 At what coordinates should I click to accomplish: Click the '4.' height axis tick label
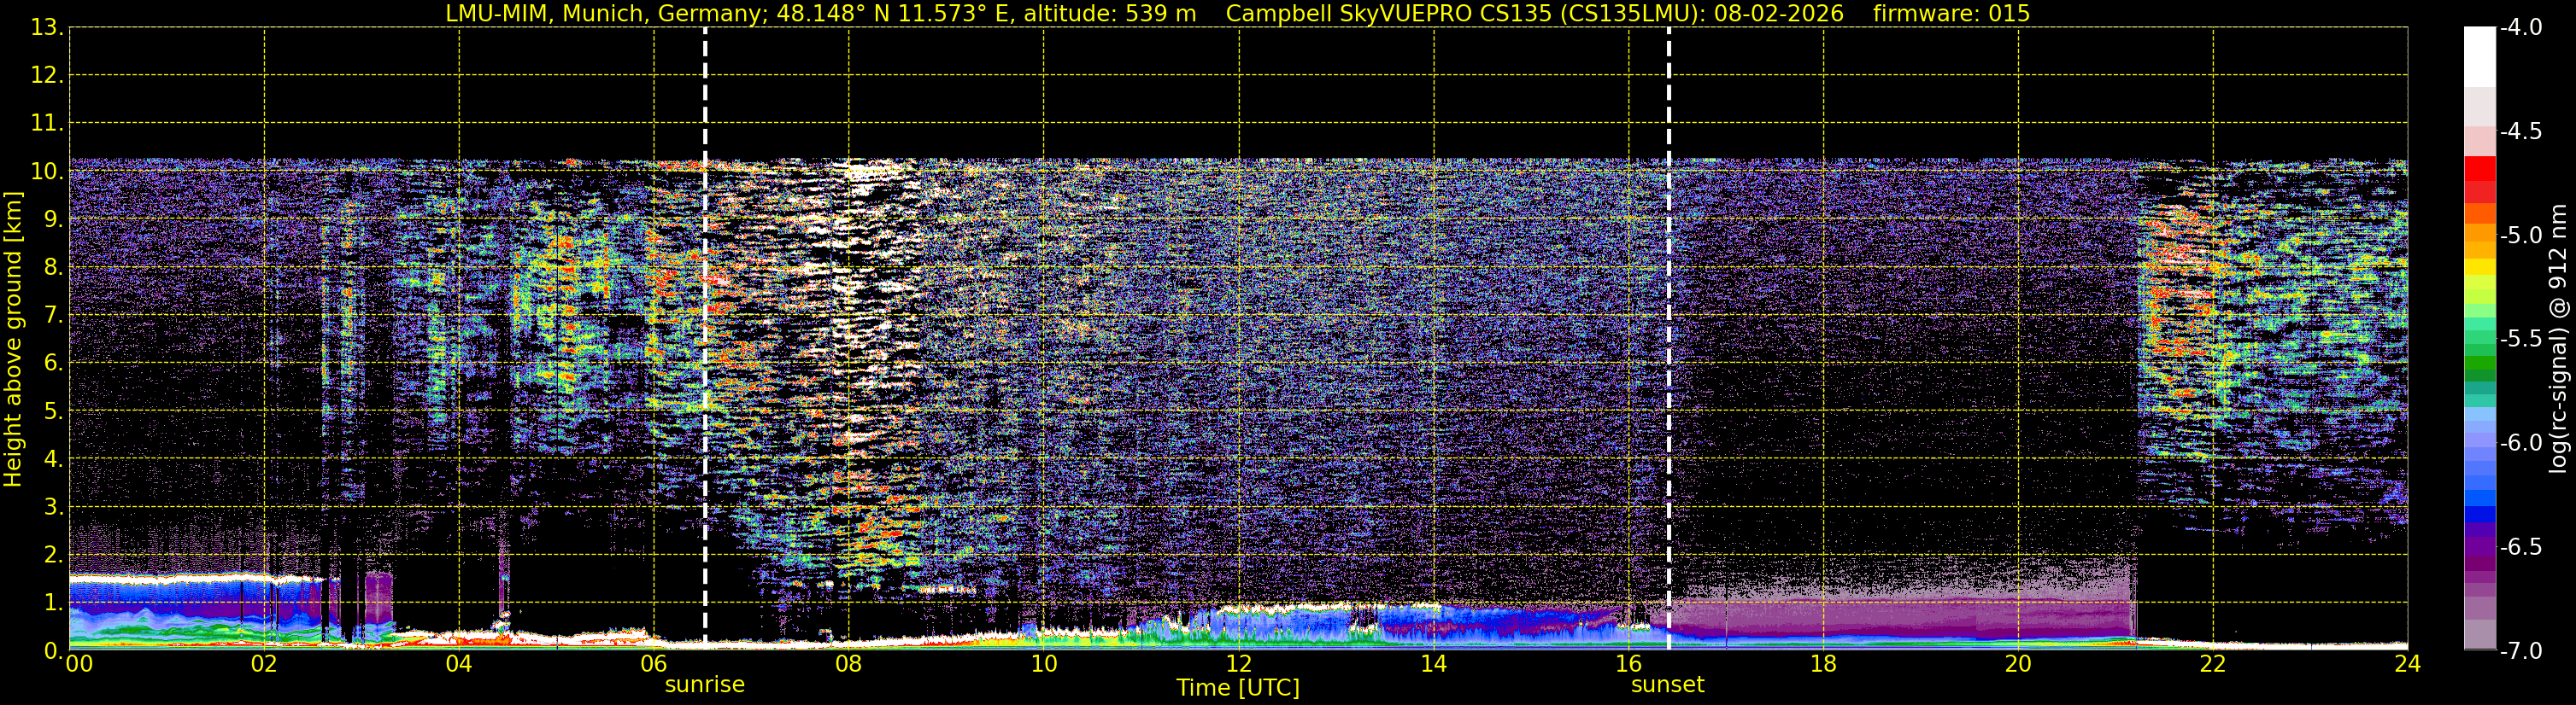pyautogui.click(x=53, y=459)
